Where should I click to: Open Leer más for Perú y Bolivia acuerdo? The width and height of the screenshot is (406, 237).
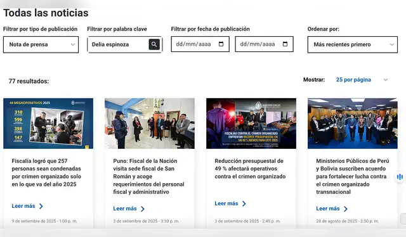tap(328, 208)
